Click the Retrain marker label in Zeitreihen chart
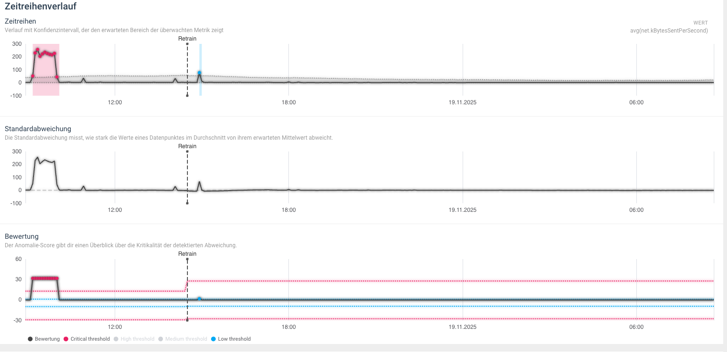Viewport: 727px width, 352px height. pos(187,39)
